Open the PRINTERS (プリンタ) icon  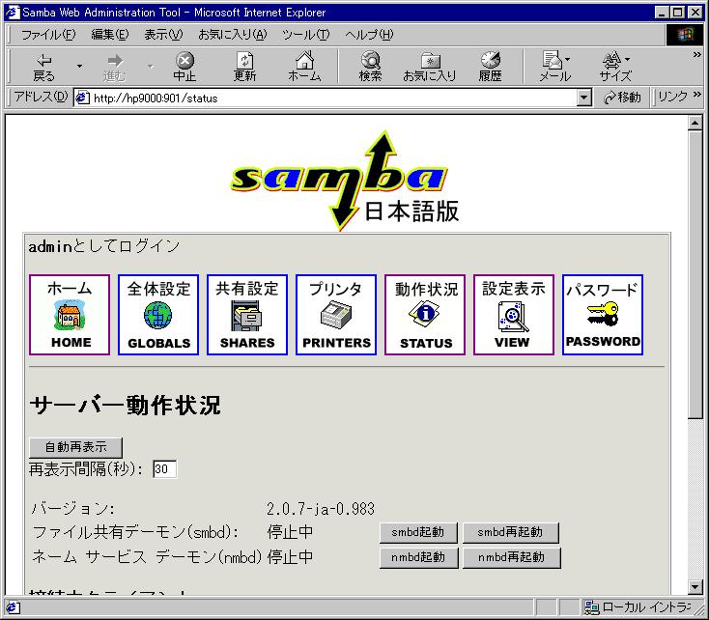[x=336, y=315]
